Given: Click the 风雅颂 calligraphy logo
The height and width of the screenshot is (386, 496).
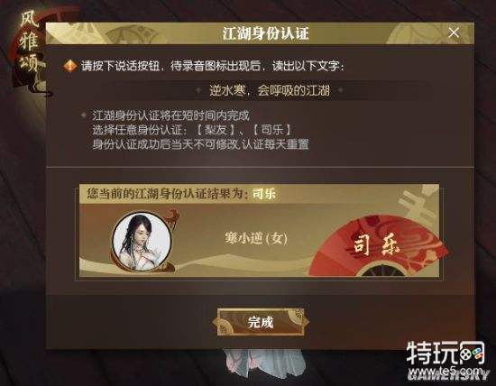Looking at the screenshot, I should pyautogui.click(x=29, y=42).
